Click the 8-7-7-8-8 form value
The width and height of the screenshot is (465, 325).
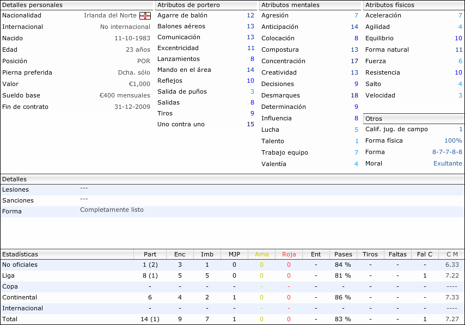point(447,152)
